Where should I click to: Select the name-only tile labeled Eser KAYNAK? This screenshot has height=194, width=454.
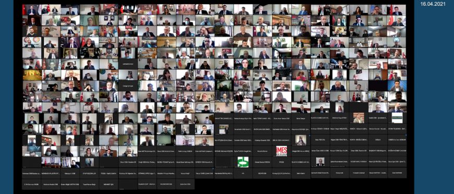tap(397, 173)
